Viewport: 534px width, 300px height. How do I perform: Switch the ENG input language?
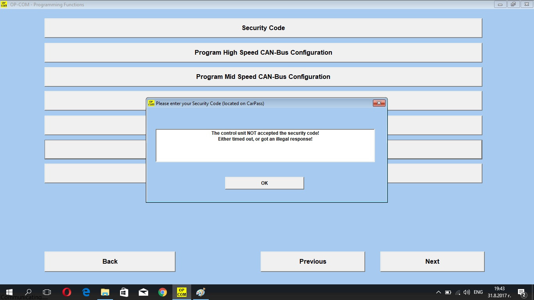click(478, 292)
